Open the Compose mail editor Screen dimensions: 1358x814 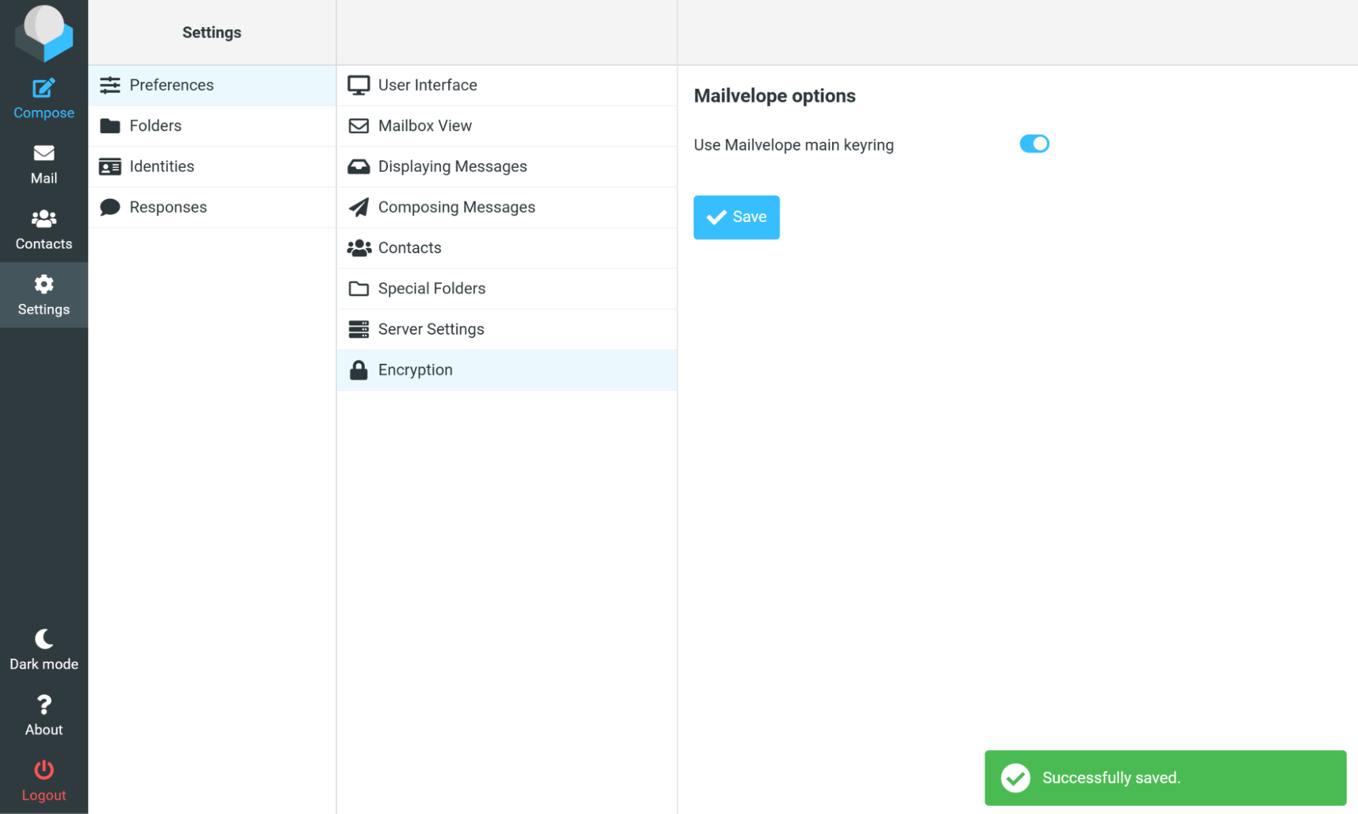pos(43,97)
